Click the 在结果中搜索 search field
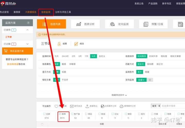The width and height of the screenshot is (185, 128). tap(173, 106)
